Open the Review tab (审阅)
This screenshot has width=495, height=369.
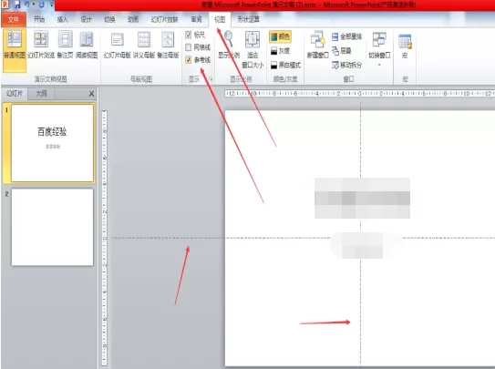click(x=196, y=19)
